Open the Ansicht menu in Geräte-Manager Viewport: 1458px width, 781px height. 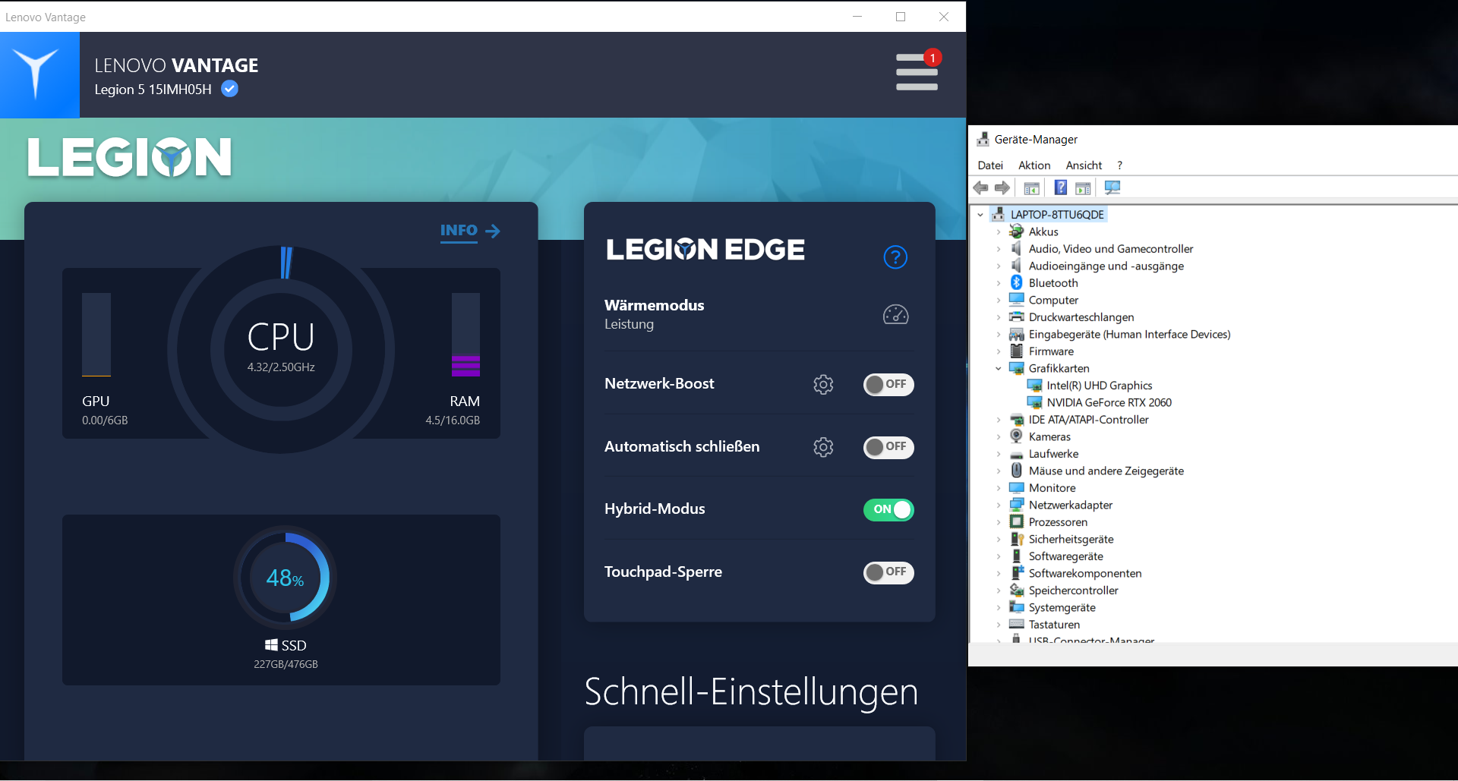[x=1084, y=165]
